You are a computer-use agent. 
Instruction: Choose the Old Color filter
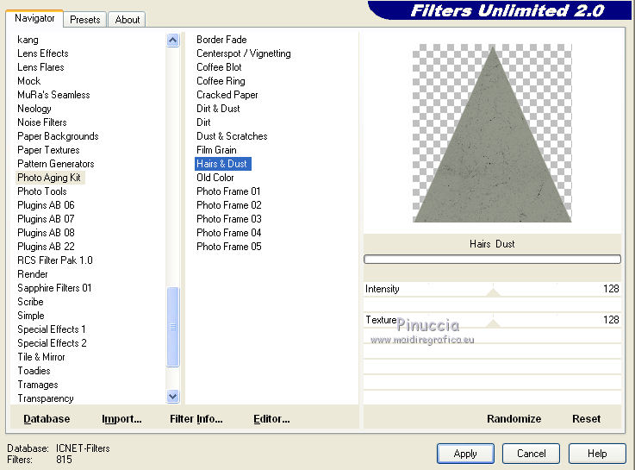[215, 178]
